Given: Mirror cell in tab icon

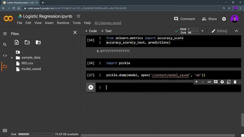Looking at the screenshot, I should pos(228,82).
